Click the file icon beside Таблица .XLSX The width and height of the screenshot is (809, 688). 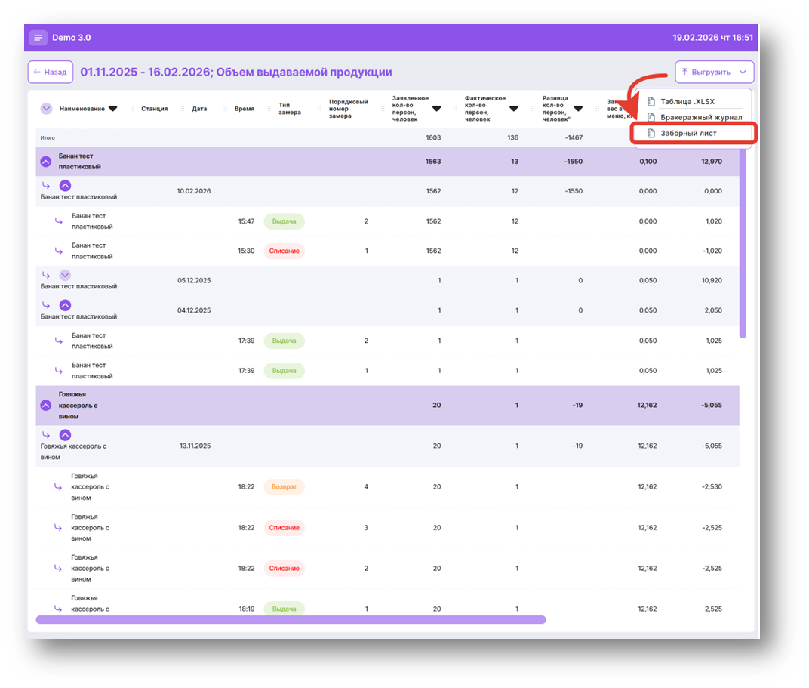[651, 102]
